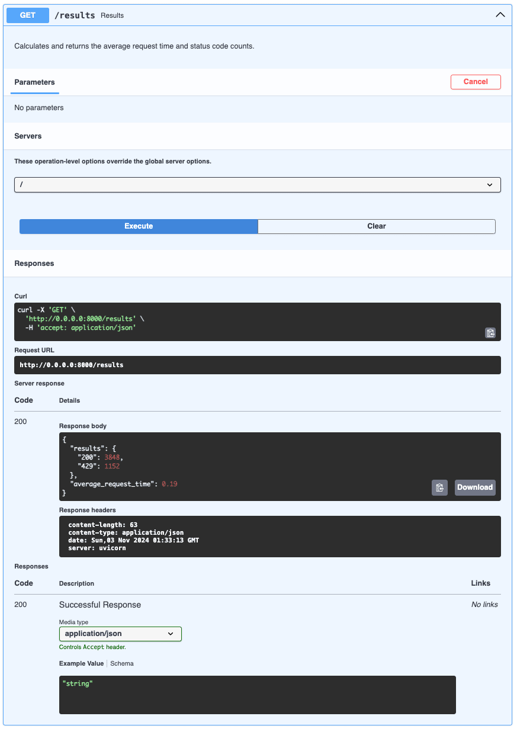Collapse the /results operation panel
This screenshot has height=729, width=517.
tap(500, 14)
